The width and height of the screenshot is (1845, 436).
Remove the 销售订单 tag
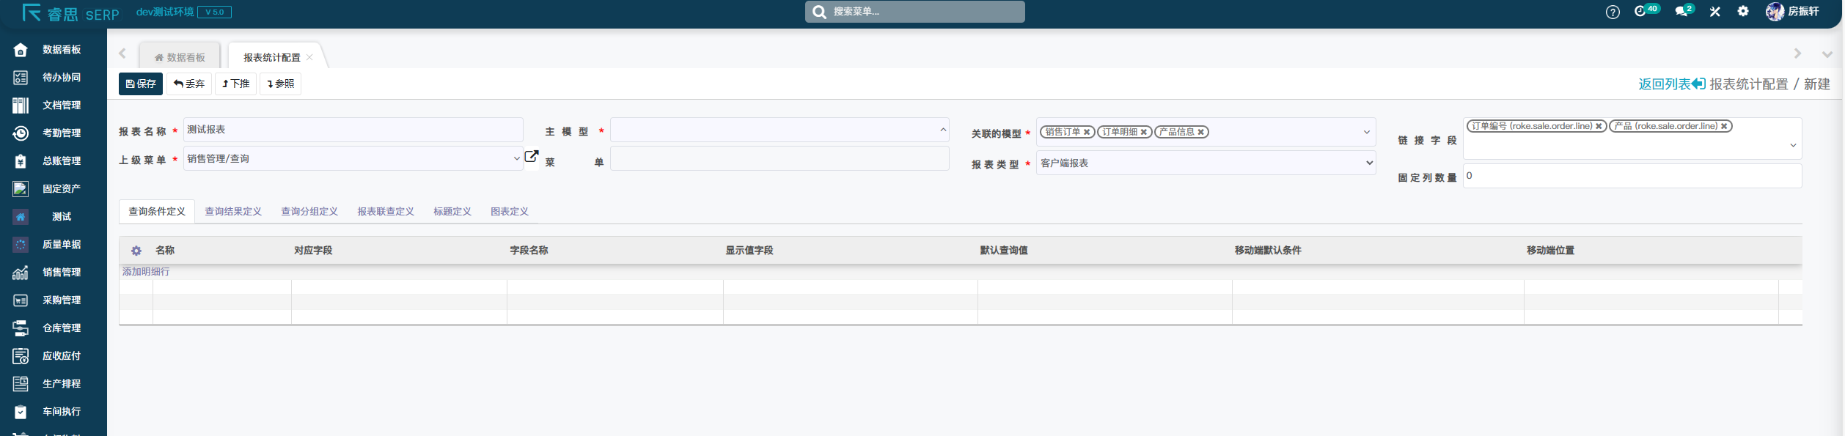coord(1087,132)
